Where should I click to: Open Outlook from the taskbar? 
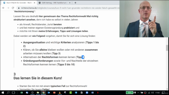tap(49, 93)
